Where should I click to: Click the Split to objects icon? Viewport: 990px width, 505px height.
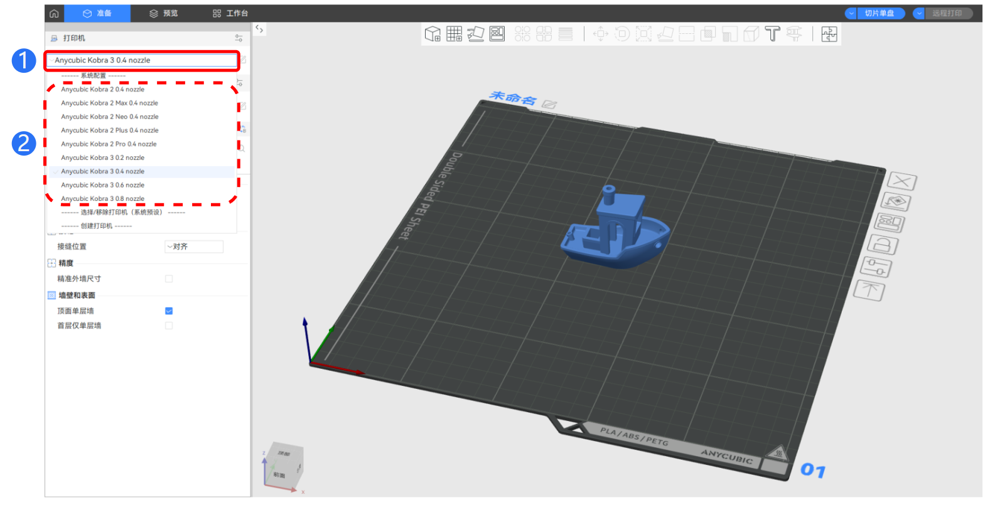coord(522,34)
